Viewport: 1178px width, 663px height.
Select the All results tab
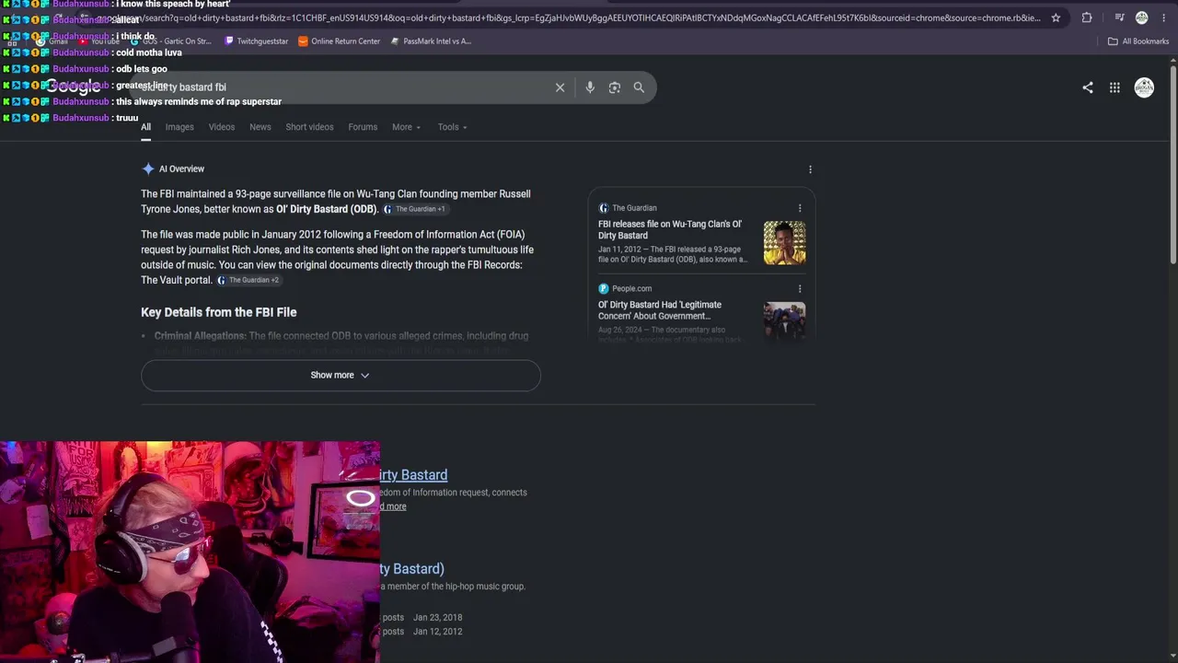145,127
